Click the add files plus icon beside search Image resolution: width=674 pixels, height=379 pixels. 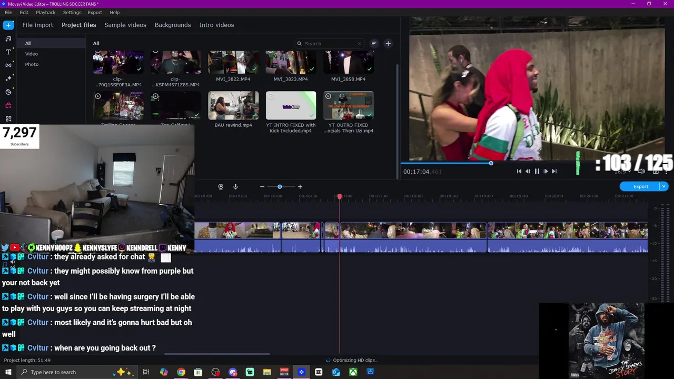(388, 44)
